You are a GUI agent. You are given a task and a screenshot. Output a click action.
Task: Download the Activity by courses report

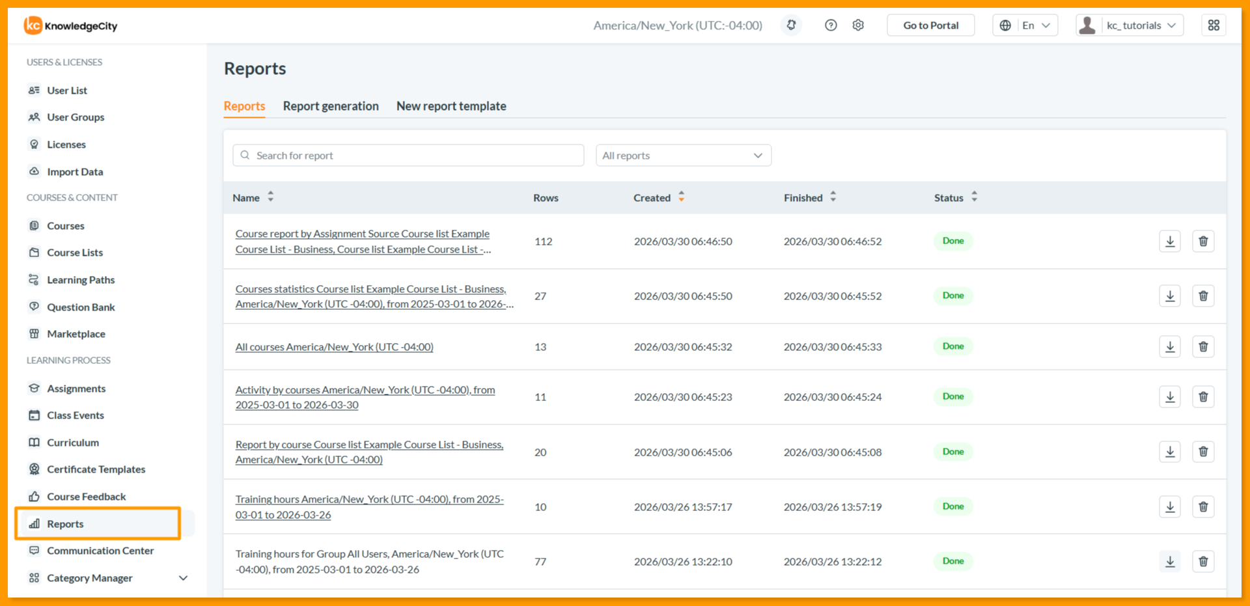coord(1170,397)
